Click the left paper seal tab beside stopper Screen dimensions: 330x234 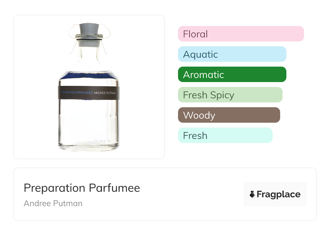point(73,32)
